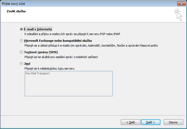
Task: Click the bold Textové zprávy (SMS) label text
Action: (41, 52)
